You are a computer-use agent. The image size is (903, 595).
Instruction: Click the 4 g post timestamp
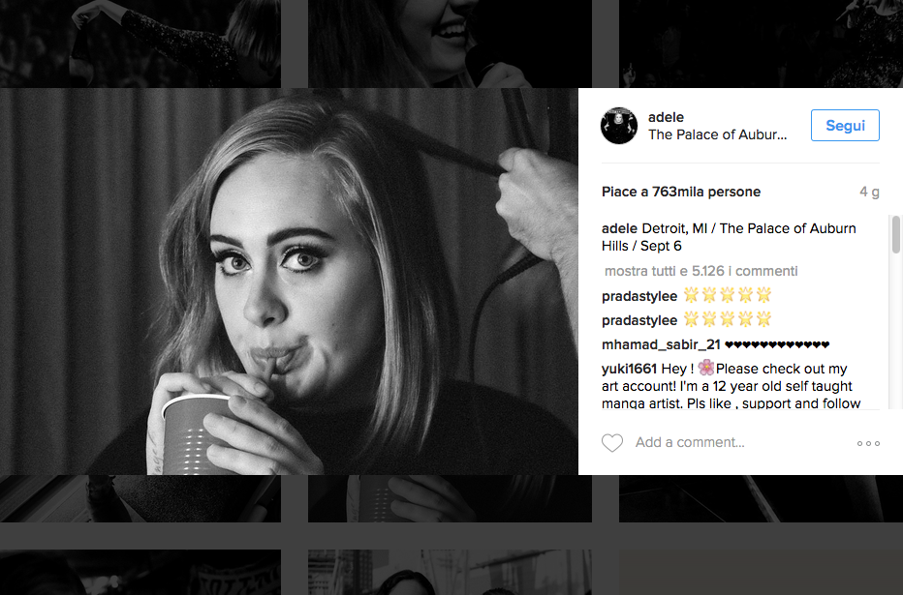[x=869, y=192]
